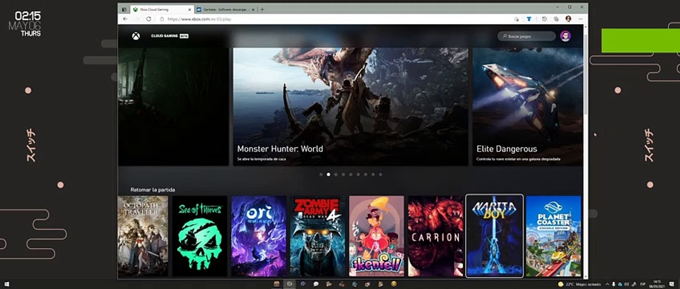Select the fifth carousel dot
Image resolution: width=680 pixels, height=289 pixels.
[x=351, y=175]
